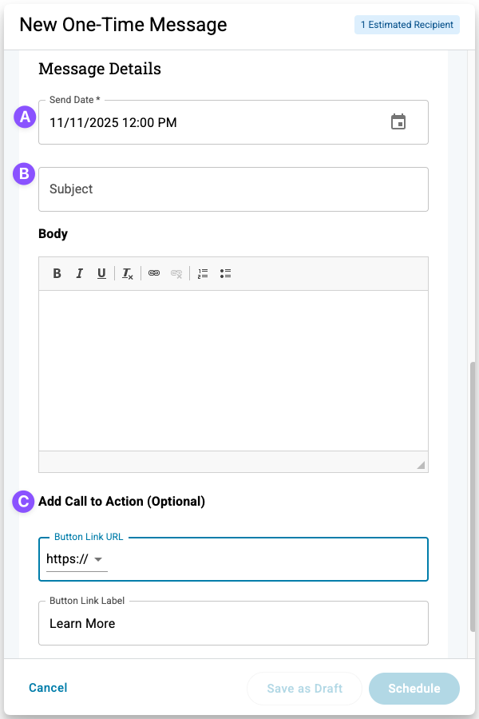Toggle italic formatting in body toolbar
479x719 pixels.
click(80, 273)
